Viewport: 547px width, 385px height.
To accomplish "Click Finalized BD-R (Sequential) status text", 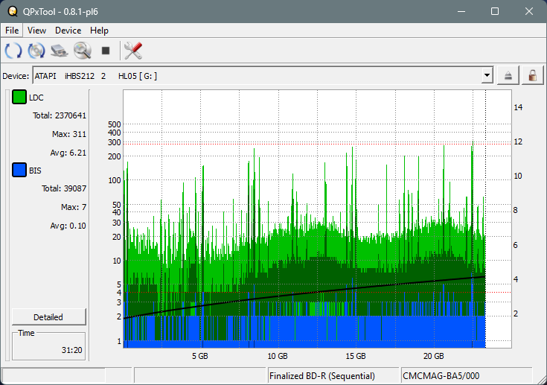I will point(322,376).
